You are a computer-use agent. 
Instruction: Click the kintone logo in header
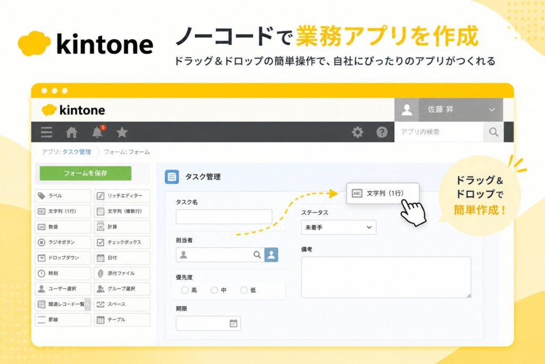(x=73, y=110)
